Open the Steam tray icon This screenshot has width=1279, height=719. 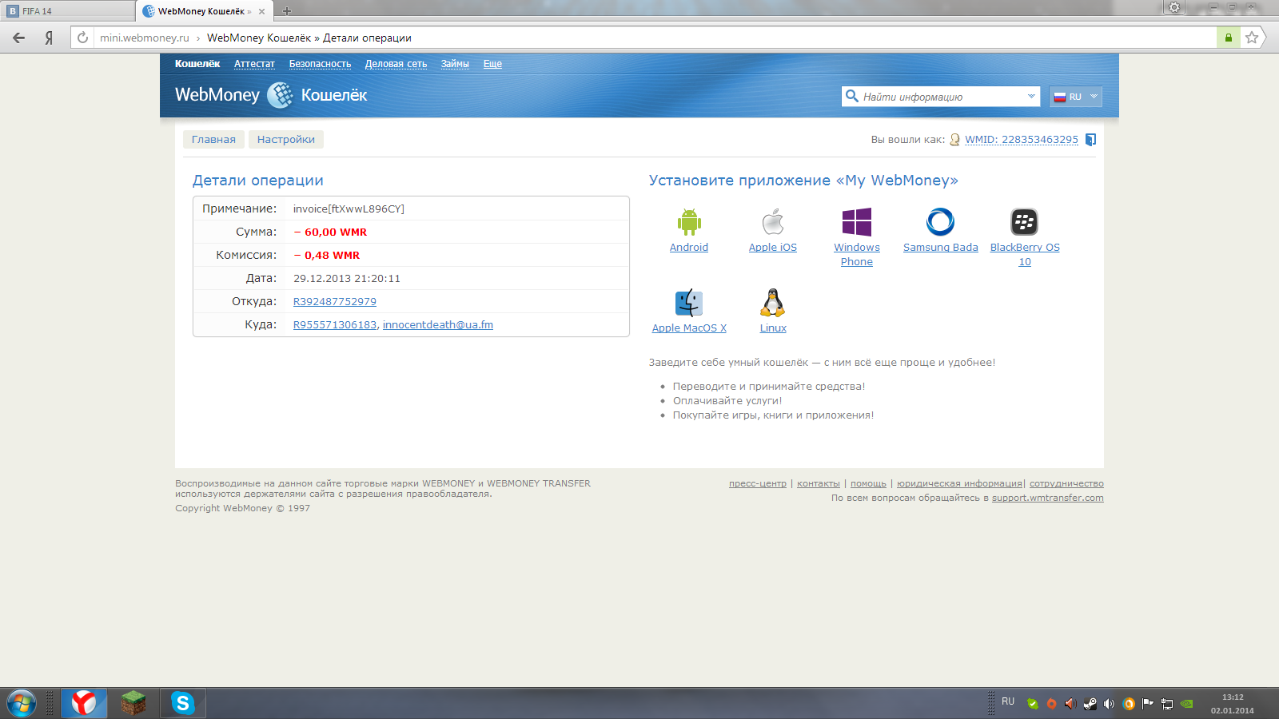[1090, 704]
